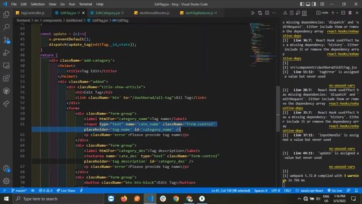Open Google Chrome from the taskbar

click(x=176, y=199)
